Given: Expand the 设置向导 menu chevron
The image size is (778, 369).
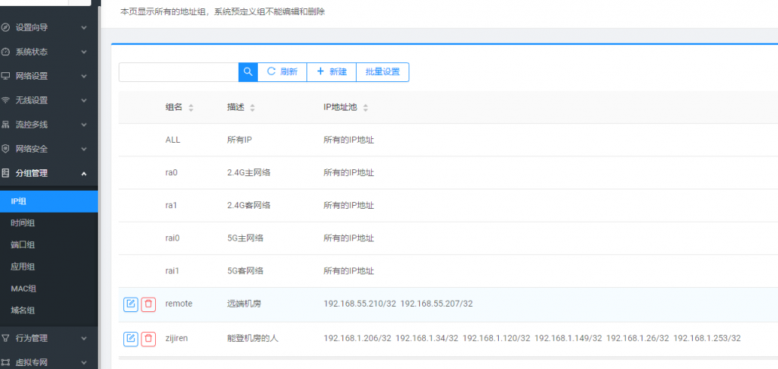Looking at the screenshot, I should (x=84, y=28).
